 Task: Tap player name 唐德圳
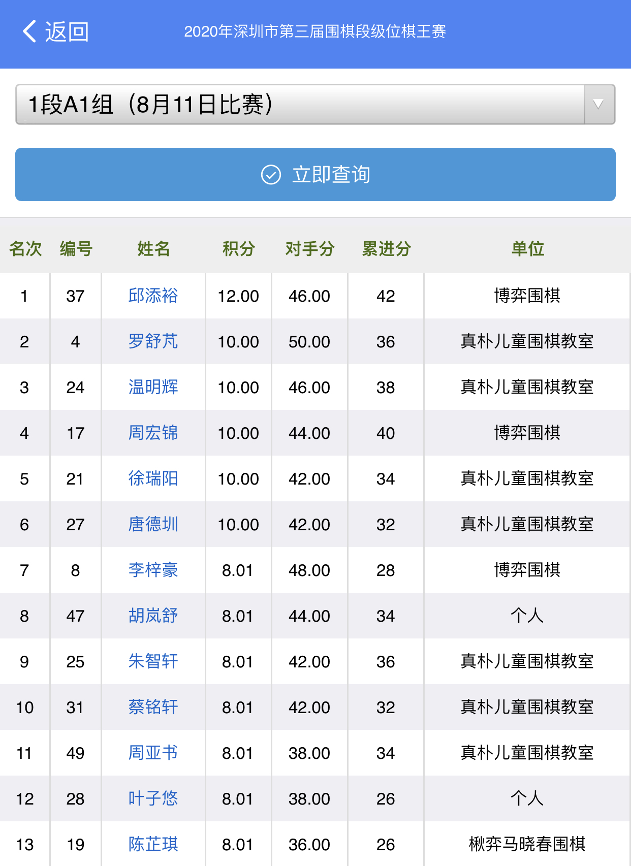[x=153, y=524]
